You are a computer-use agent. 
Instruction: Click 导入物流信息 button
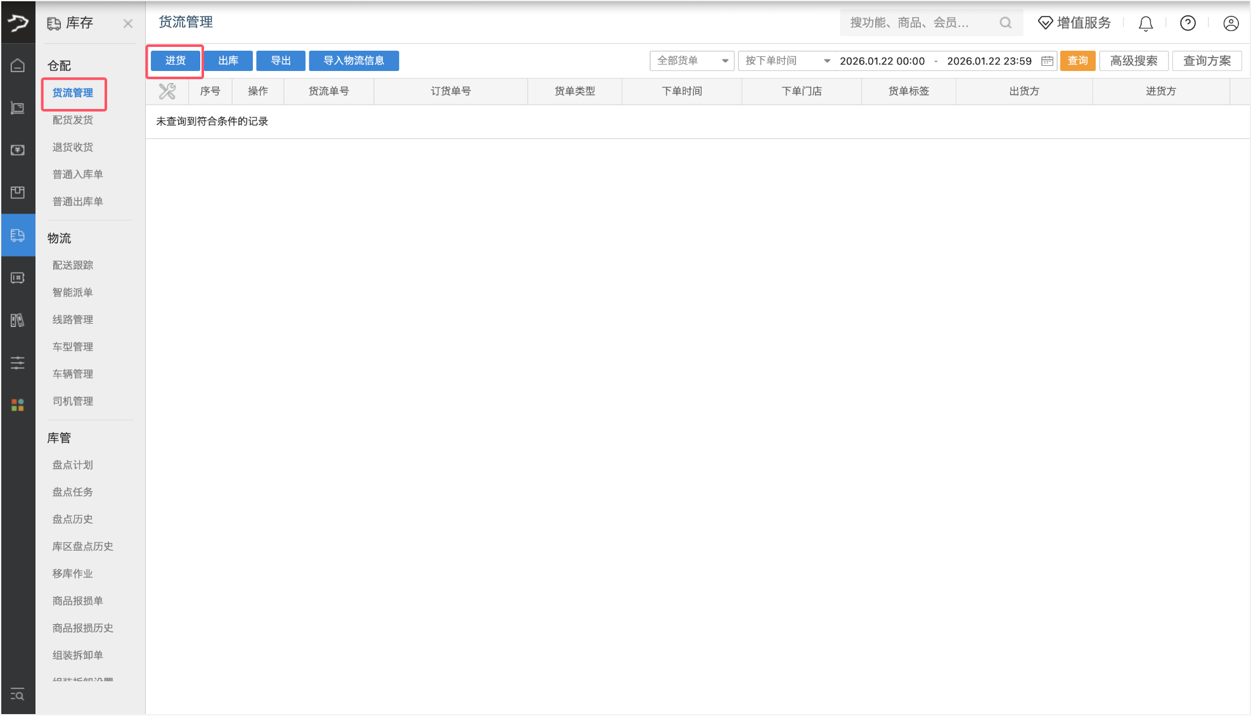pos(354,61)
